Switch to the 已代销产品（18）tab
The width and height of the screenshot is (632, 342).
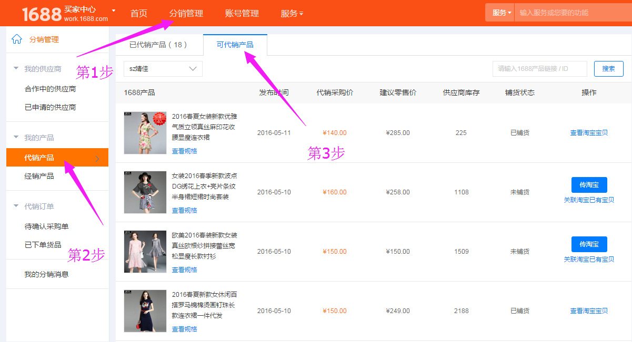[x=159, y=45]
